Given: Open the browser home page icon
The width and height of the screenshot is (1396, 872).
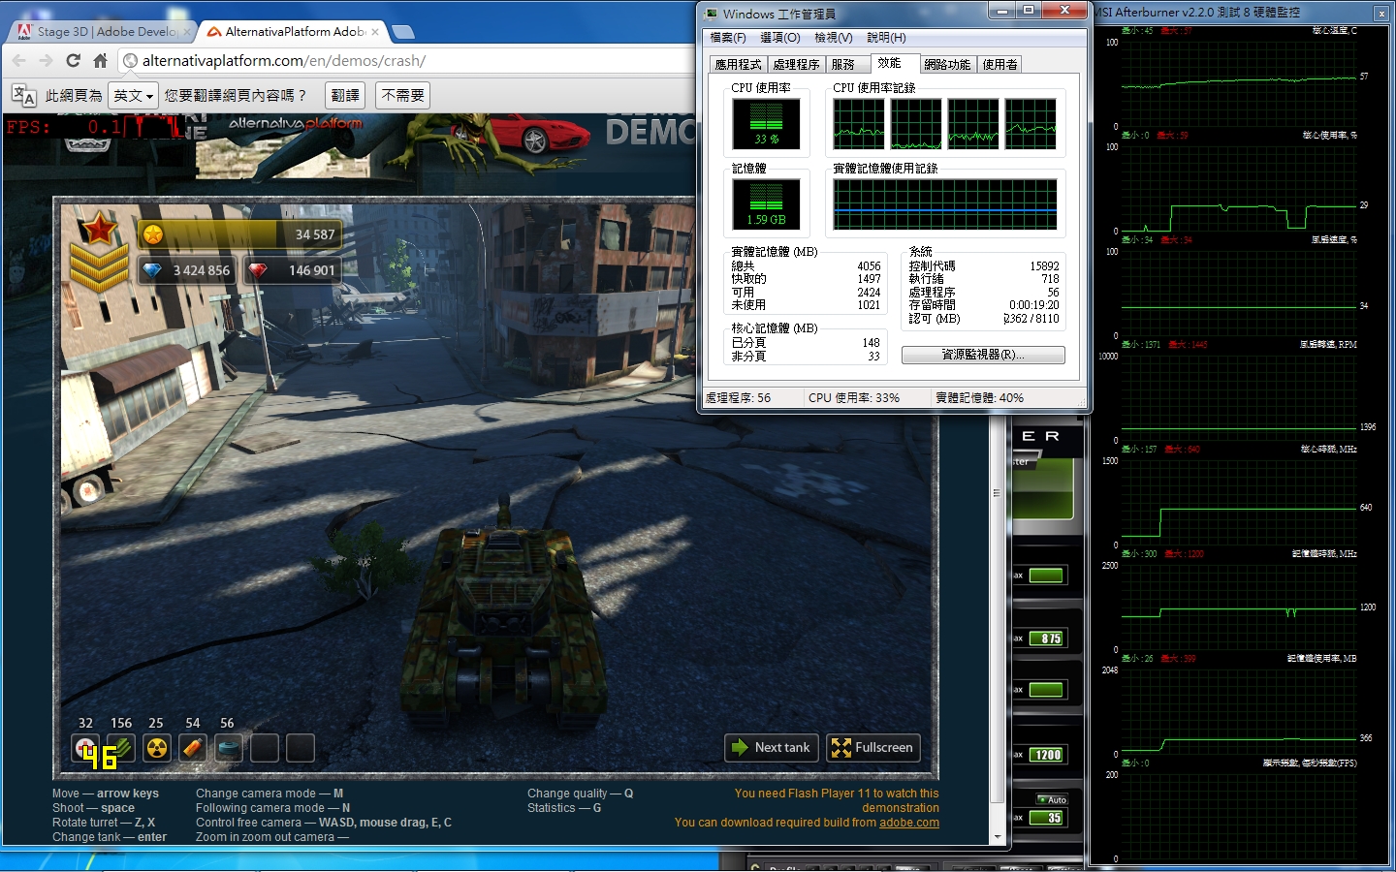Looking at the screenshot, I should (x=100, y=60).
